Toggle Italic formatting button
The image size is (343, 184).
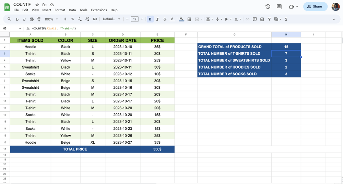[157, 19]
